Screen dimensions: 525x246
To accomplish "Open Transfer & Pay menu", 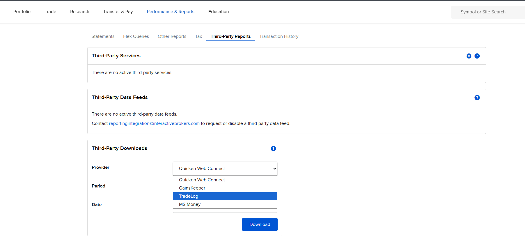I will click(x=118, y=12).
